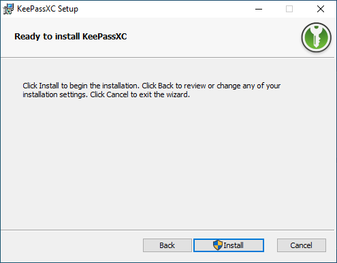
Task: Click the white key shape inside logo
Action: 316,37
